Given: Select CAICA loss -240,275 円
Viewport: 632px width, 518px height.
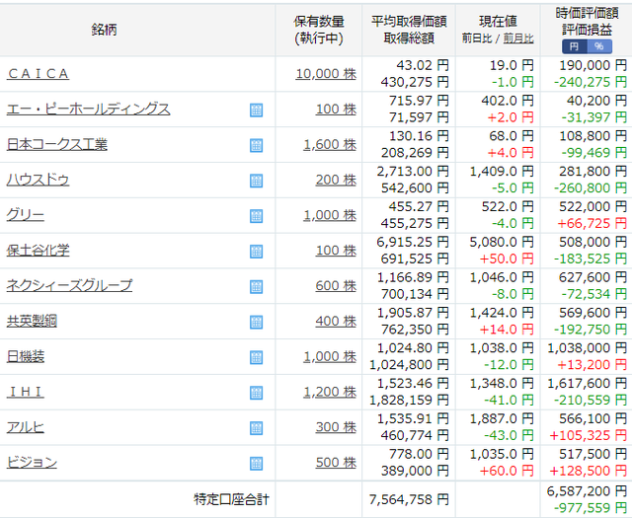Looking at the screenshot, I should tap(591, 82).
